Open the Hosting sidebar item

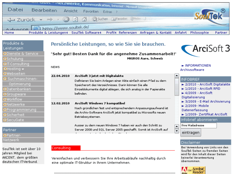14,69
